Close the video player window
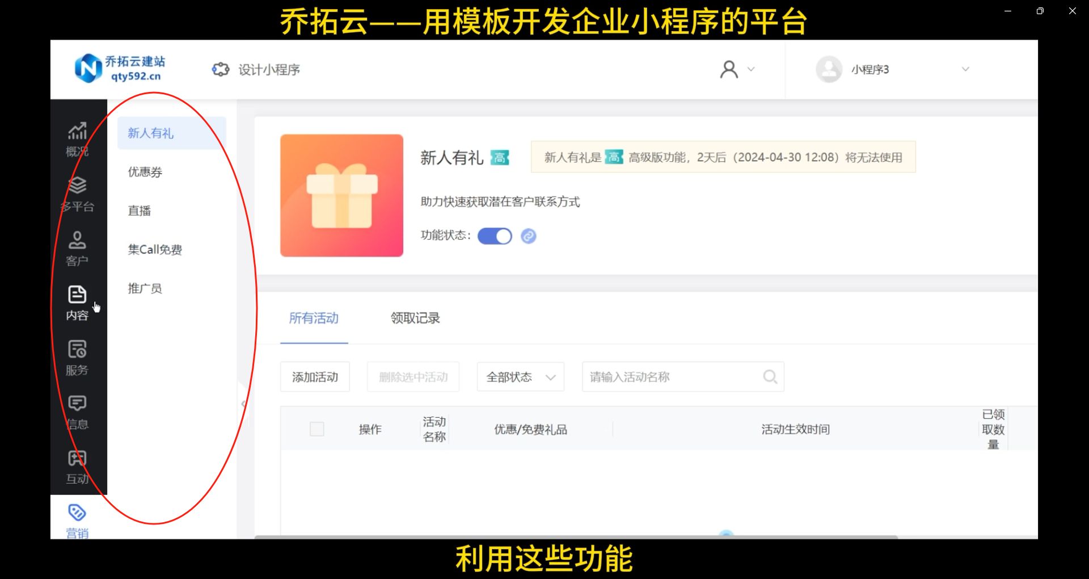The image size is (1089, 579). click(1072, 11)
